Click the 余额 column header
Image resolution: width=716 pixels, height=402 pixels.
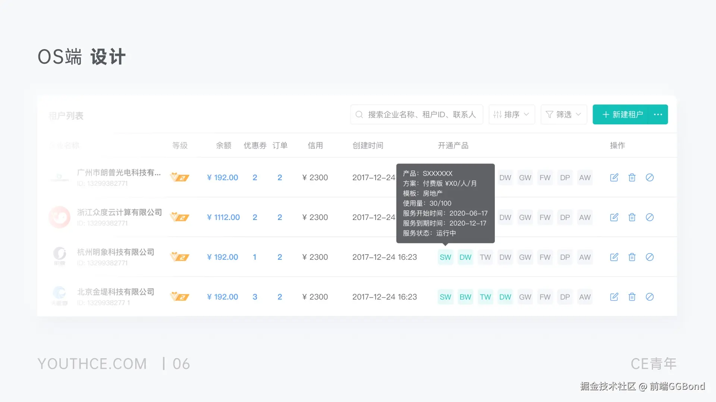click(x=223, y=146)
